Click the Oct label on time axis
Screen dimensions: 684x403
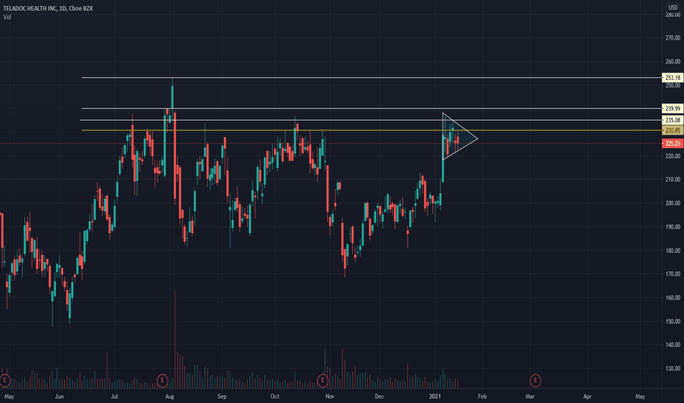point(274,396)
